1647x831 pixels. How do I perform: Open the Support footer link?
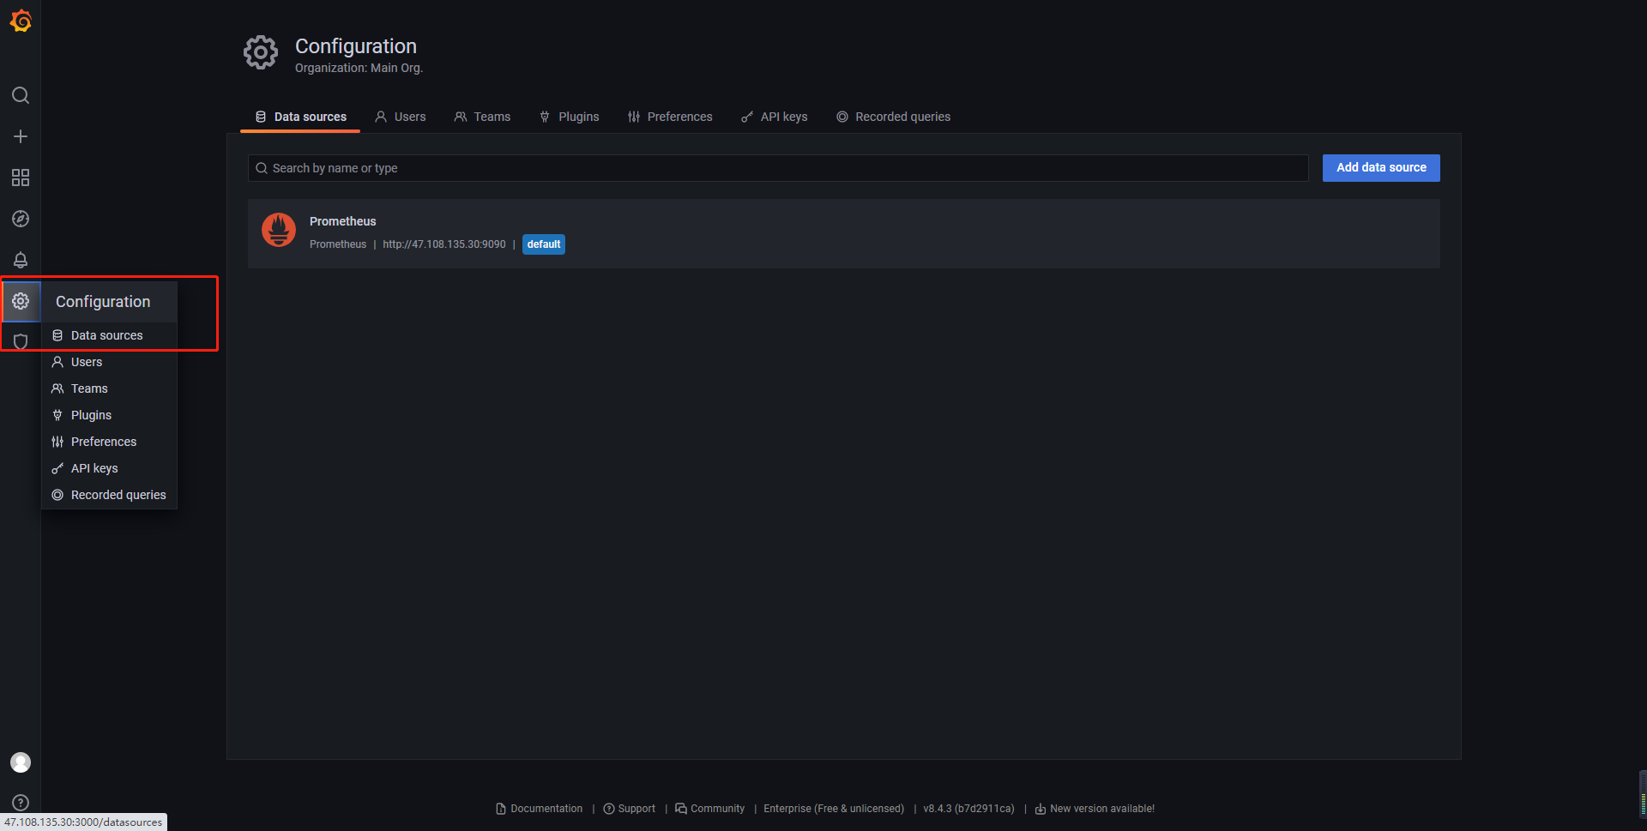(x=630, y=809)
